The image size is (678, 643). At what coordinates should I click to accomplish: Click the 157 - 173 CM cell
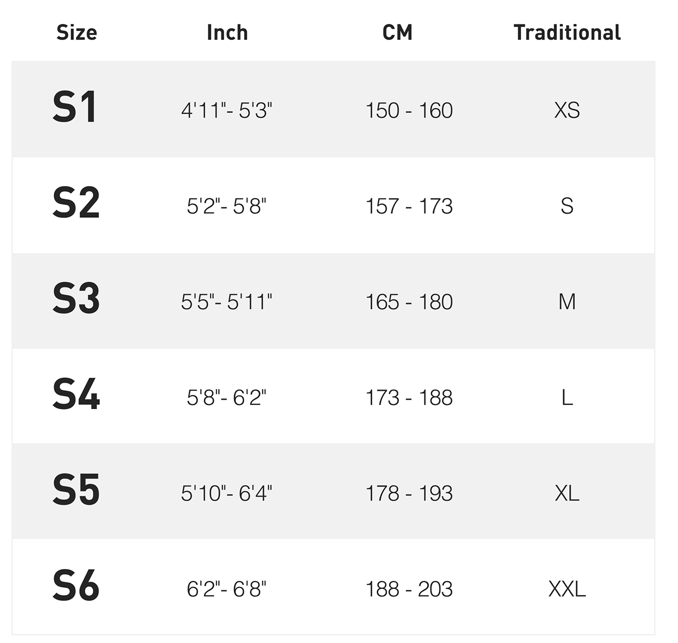pyautogui.click(x=409, y=206)
